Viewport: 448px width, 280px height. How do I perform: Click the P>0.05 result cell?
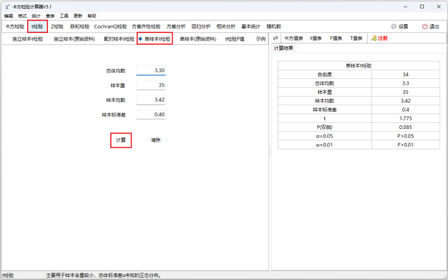click(405, 136)
